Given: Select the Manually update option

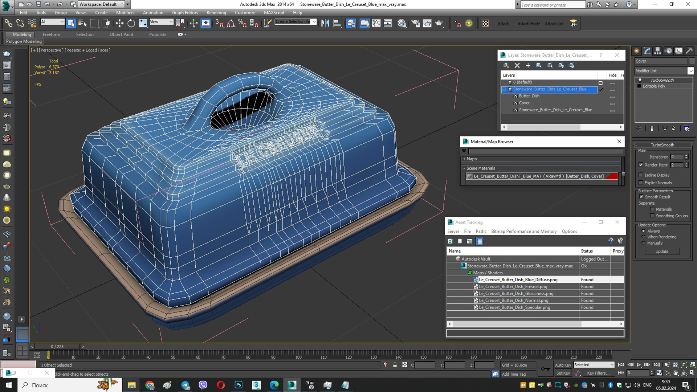Looking at the screenshot, I should (643, 243).
